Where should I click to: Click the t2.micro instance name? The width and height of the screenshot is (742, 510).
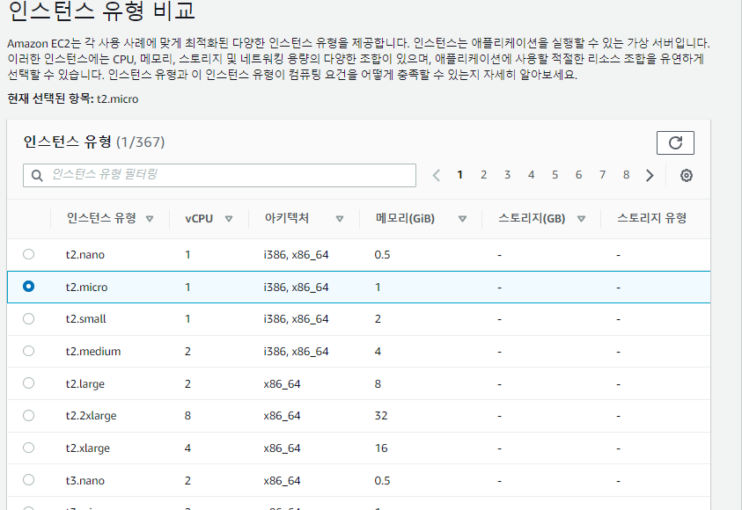pyautogui.click(x=86, y=287)
